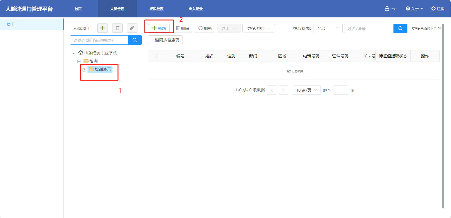Open the 更多功能 dropdown menu
Viewport: 451px width, 218px height.
pos(258,28)
